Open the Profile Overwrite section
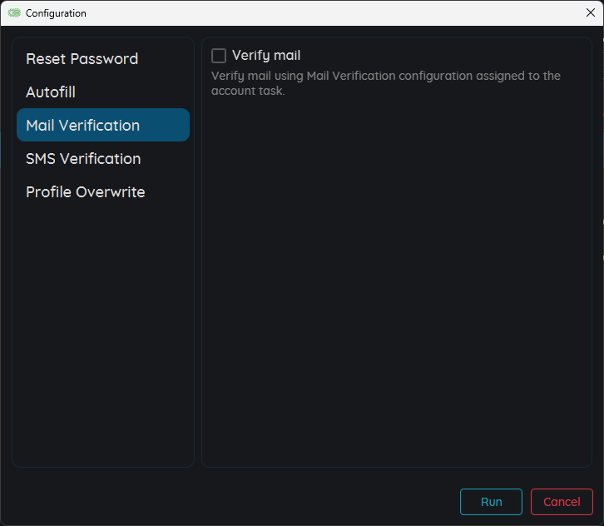Viewport: 604px width, 526px height. click(x=85, y=192)
